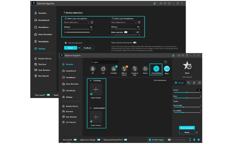
Task: Toggle Hear myself in the back window
Action: [x=48, y=95]
